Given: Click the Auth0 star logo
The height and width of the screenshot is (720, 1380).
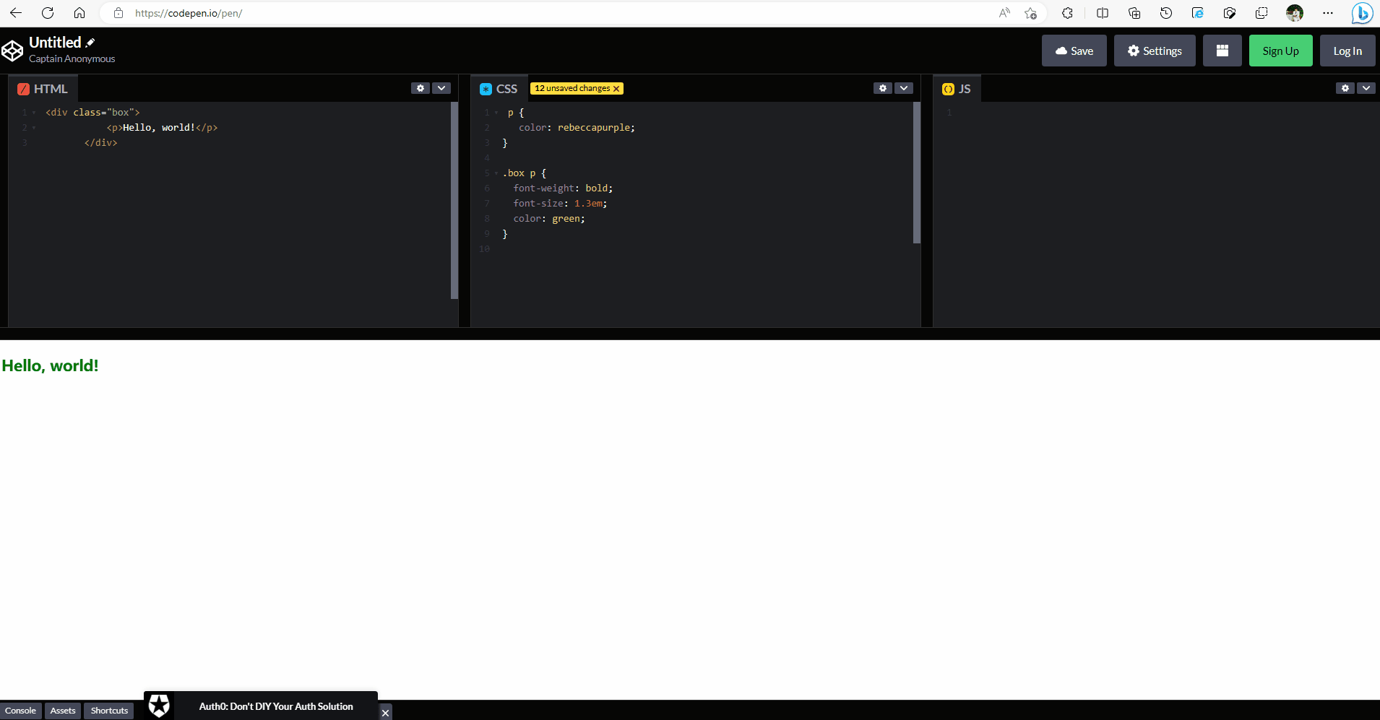Looking at the screenshot, I should pos(159,706).
